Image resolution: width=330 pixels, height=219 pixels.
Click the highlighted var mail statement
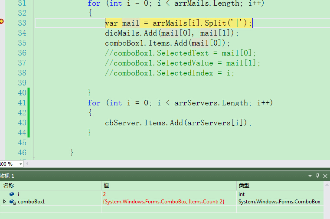coord(179,23)
